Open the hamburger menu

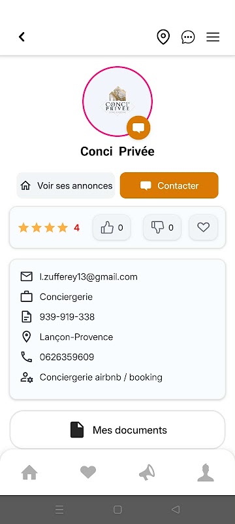coord(213,37)
